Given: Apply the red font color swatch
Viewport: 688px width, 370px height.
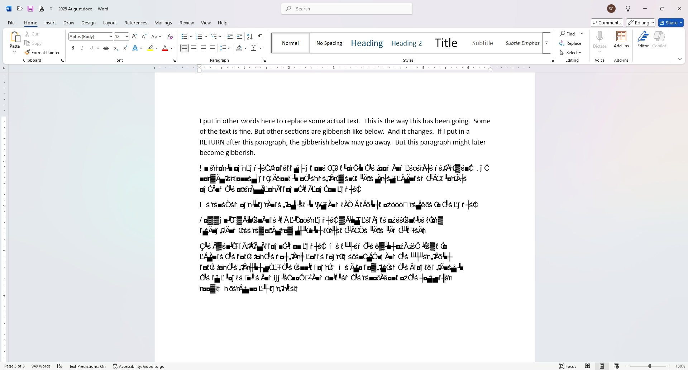Looking at the screenshot, I should [165, 48].
